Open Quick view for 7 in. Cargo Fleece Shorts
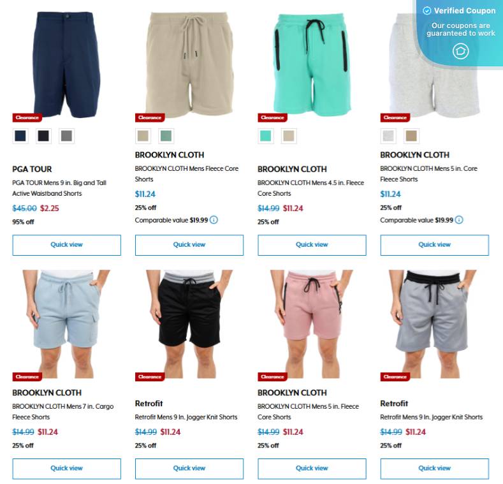Screen dimensions: 503x484 click(67, 469)
